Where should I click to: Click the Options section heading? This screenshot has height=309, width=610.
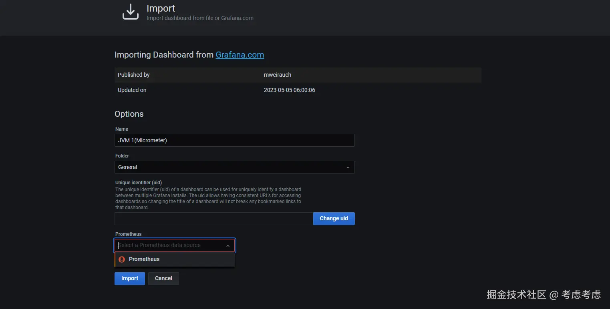pyautogui.click(x=129, y=114)
